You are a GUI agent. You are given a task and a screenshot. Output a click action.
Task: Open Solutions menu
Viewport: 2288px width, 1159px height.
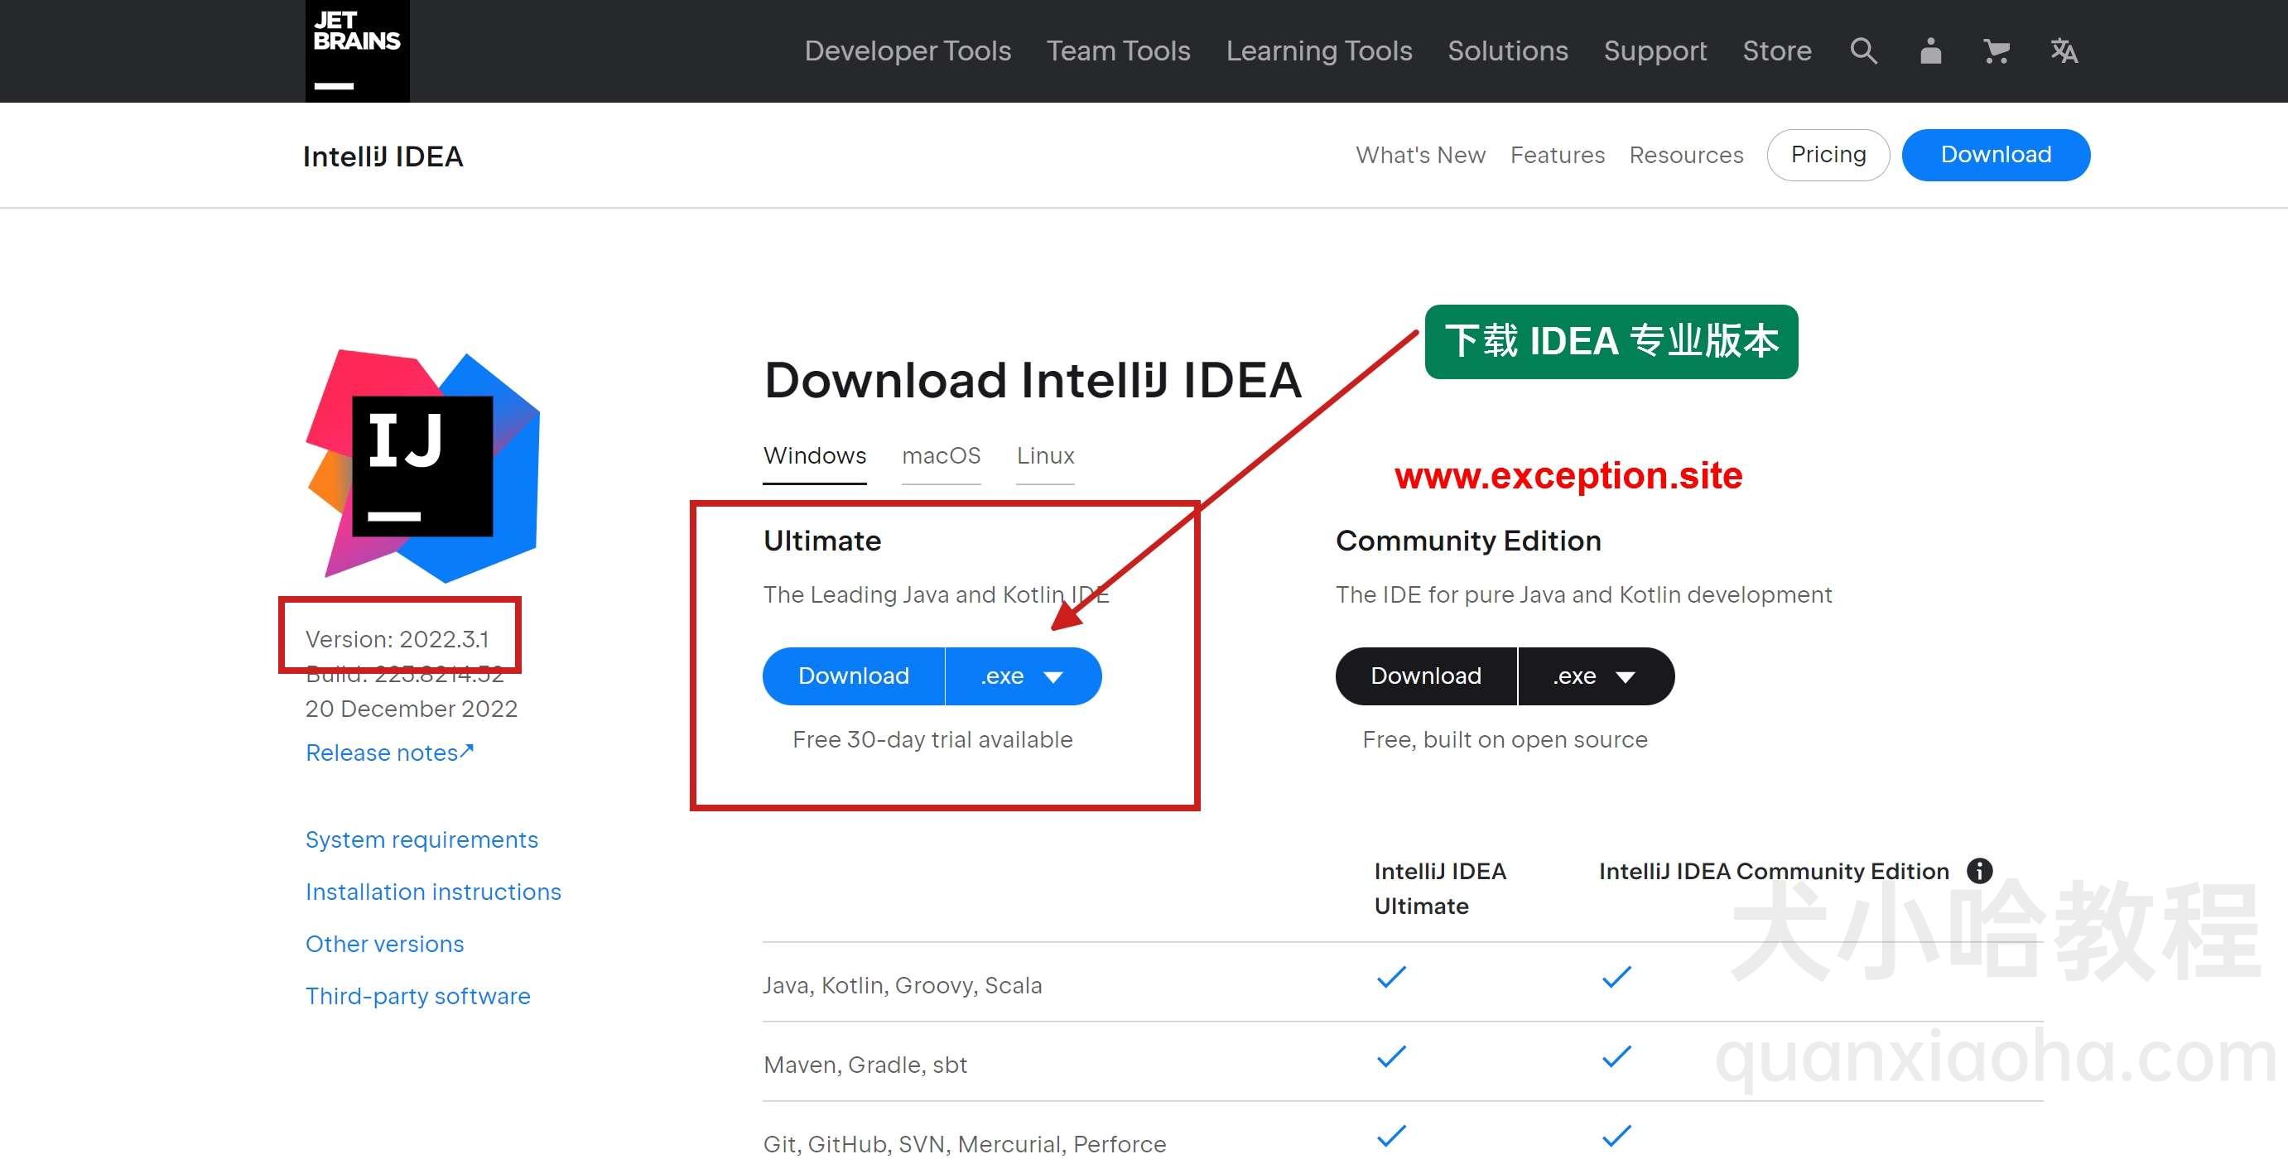pyautogui.click(x=1507, y=50)
